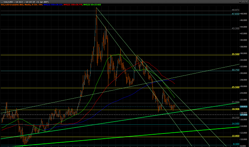
Task: Click the 10.800 yellow level label
Action: click(x=235, y=136)
